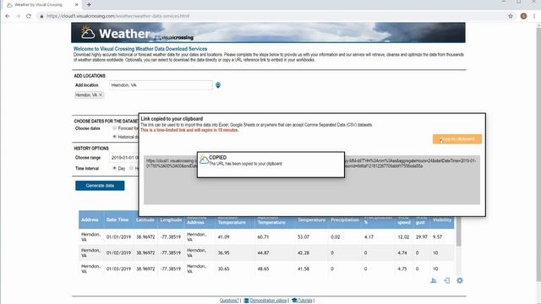The width and height of the screenshot is (541, 304).
Task: Click the site lock icon in address bar
Action: pos(41,16)
